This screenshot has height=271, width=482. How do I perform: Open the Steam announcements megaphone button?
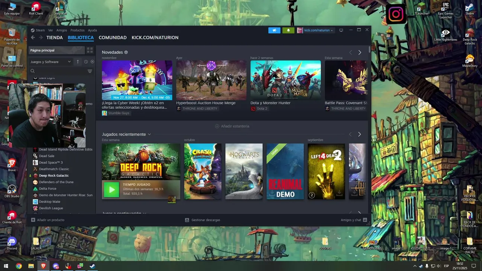click(274, 30)
